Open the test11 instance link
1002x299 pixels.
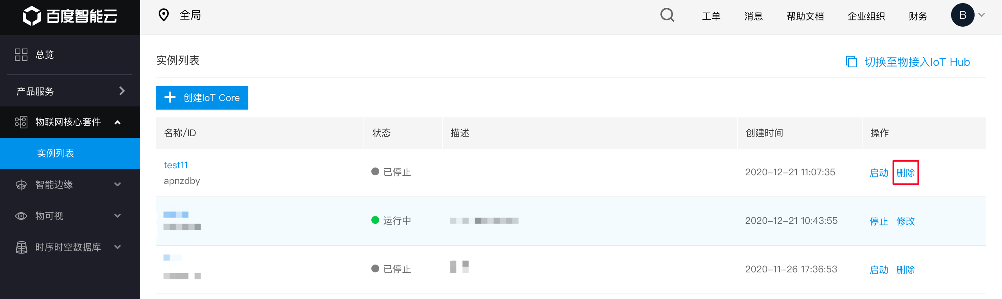(176, 165)
